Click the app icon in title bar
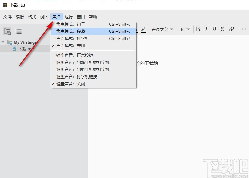This screenshot has height=178, width=249. pyautogui.click(x=5, y=5)
